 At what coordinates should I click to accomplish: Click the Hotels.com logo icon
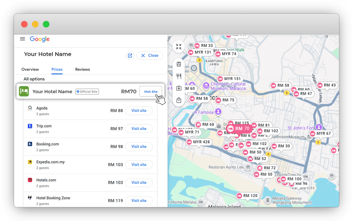[30, 180]
